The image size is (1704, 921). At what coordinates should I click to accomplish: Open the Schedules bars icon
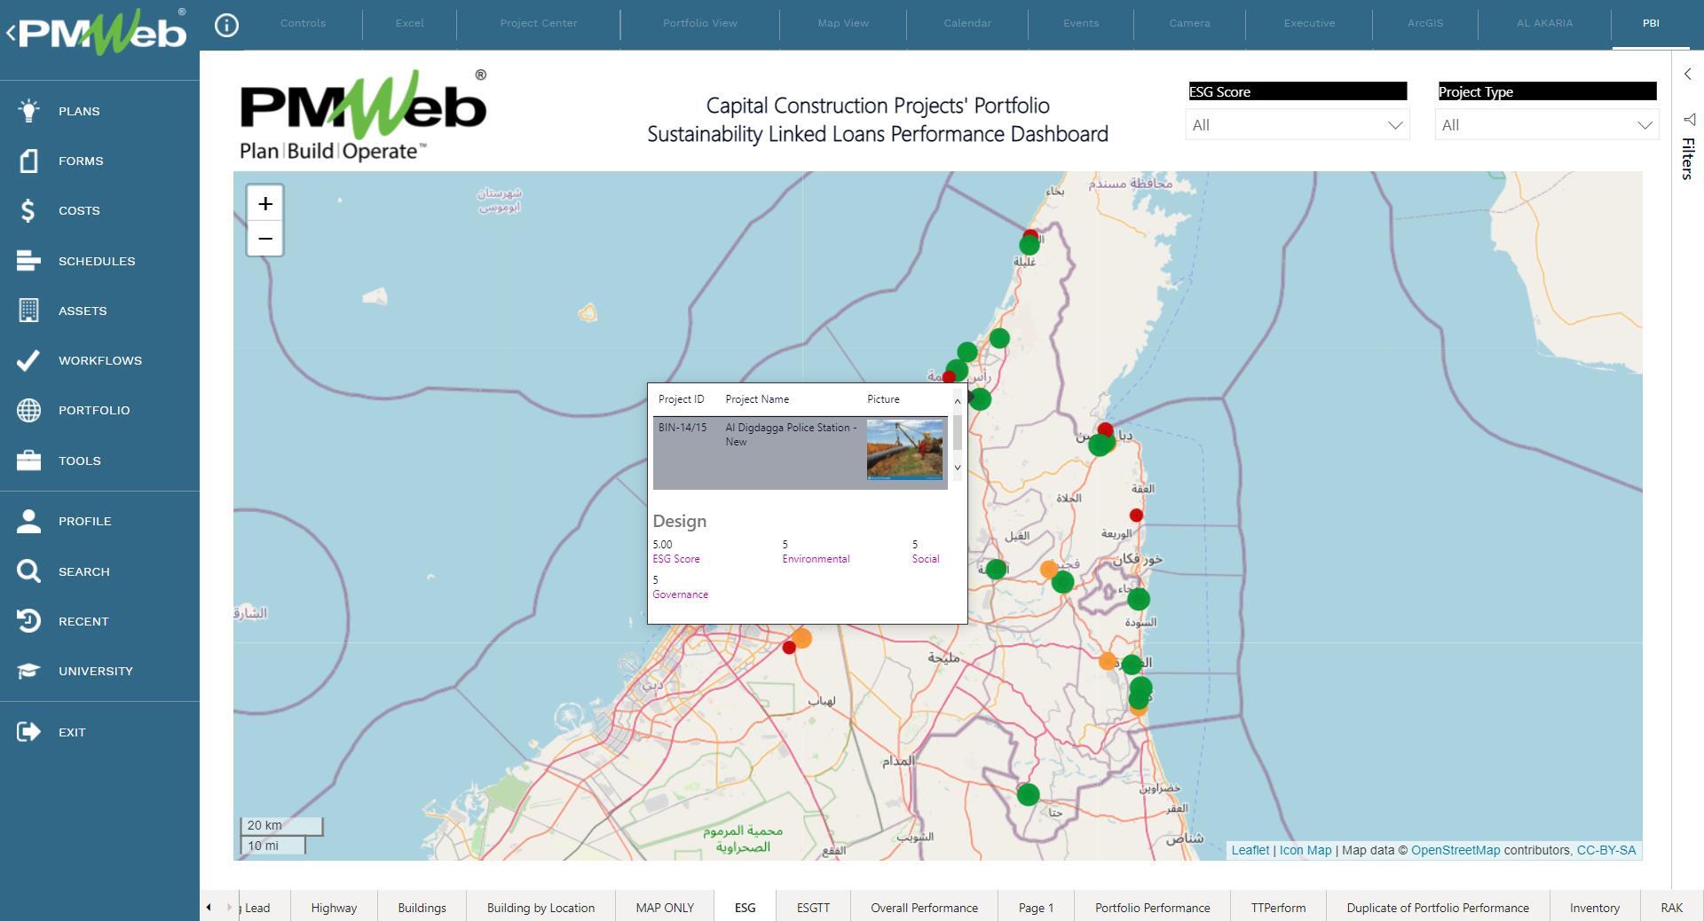tap(28, 261)
